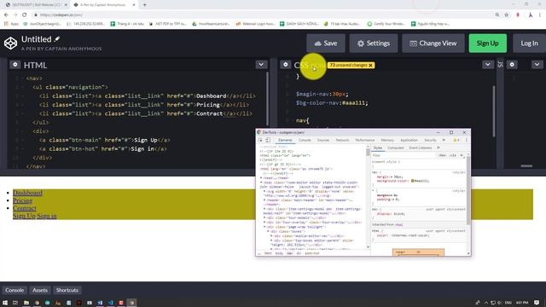Focus the browser address bar
Image resolution: width=546 pixels, height=307 pixels.
pyautogui.click(x=264, y=14)
